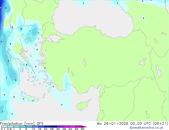Image resolution: width=169 pixels, height=130 pixels.
Task: Click the weatheronline.co.uk copyright link
Action: 147,128
